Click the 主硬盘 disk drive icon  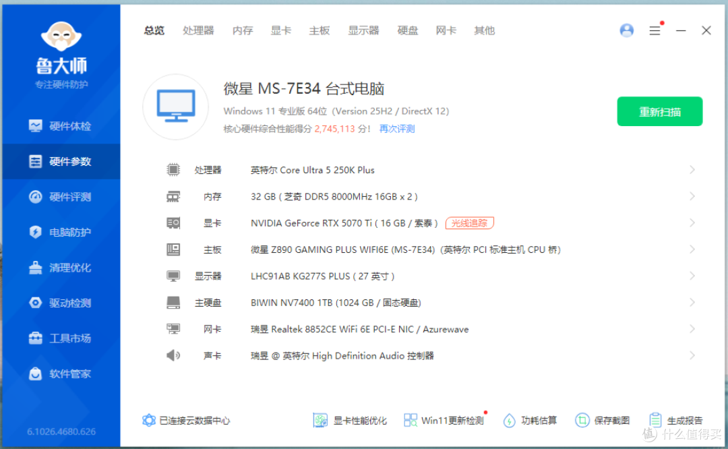pos(173,303)
